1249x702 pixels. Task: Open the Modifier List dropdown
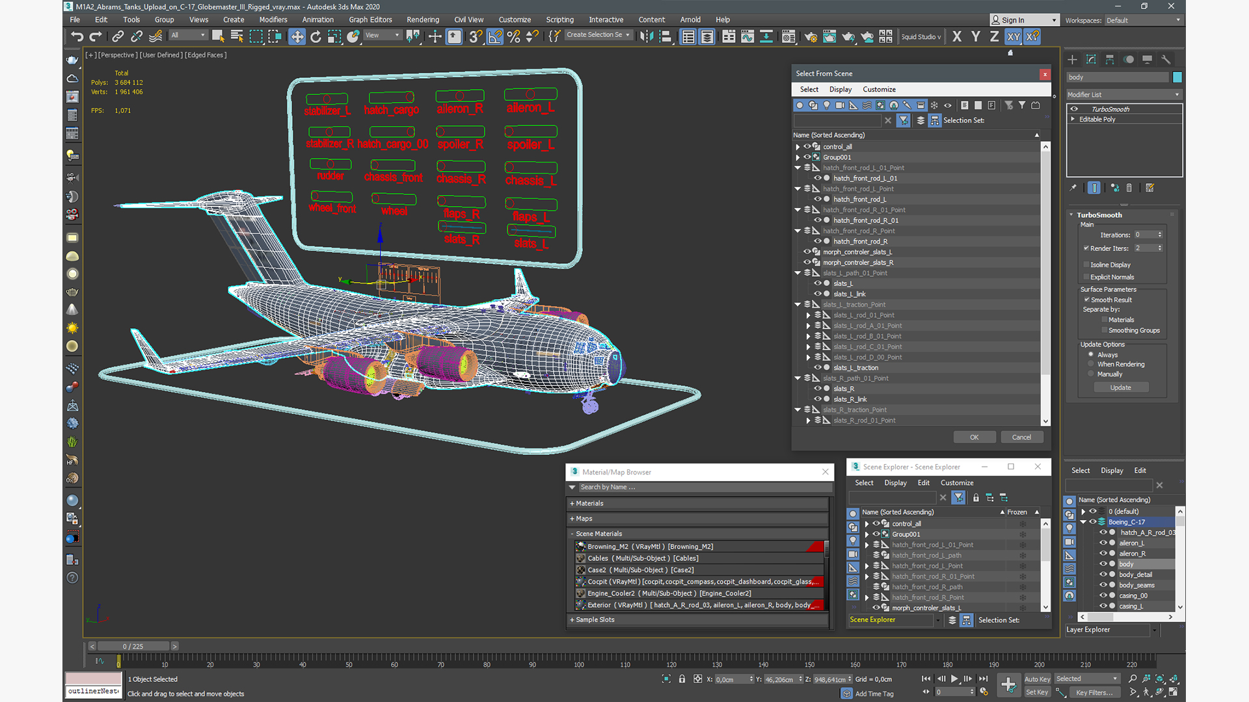[x=1123, y=94]
